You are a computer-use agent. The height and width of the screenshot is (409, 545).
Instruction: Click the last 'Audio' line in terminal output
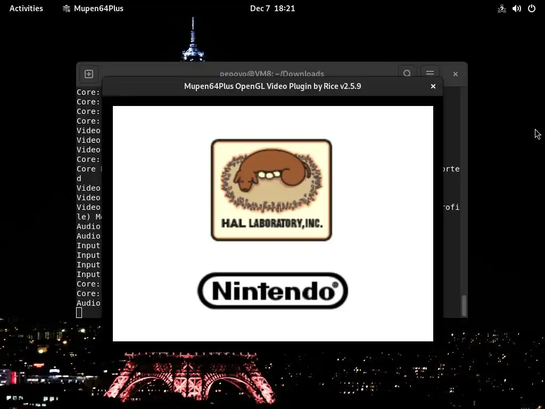pyautogui.click(x=89, y=303)
